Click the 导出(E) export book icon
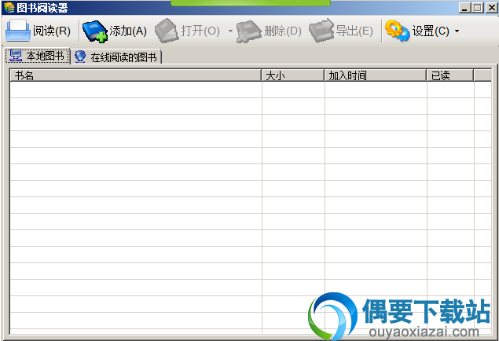The height and width of the screenshot is (341, 499). click(321, 31)
